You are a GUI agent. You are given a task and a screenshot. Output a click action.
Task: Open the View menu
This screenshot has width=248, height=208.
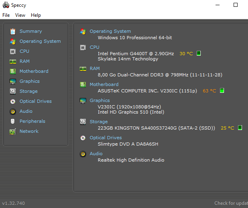[x=20, y=15]
